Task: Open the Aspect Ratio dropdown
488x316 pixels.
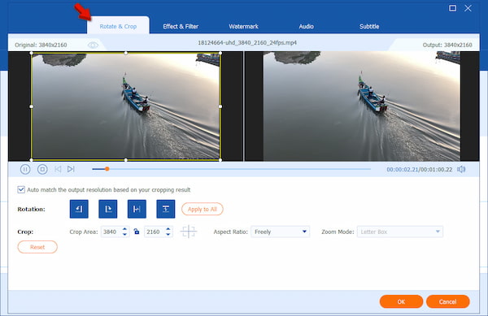Action: (x=280, y=232)
